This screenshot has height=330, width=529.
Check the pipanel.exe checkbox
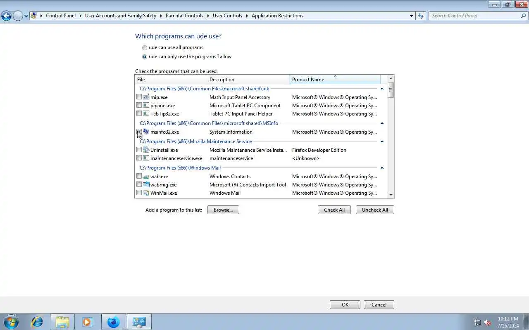point(139,105)
